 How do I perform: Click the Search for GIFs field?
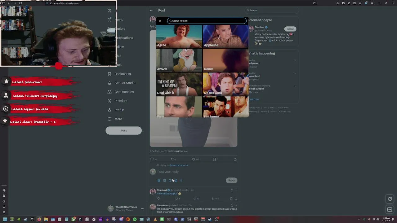207,21
